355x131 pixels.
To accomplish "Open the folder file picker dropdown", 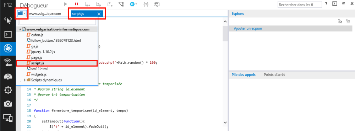I will click(x=22, y=13).
